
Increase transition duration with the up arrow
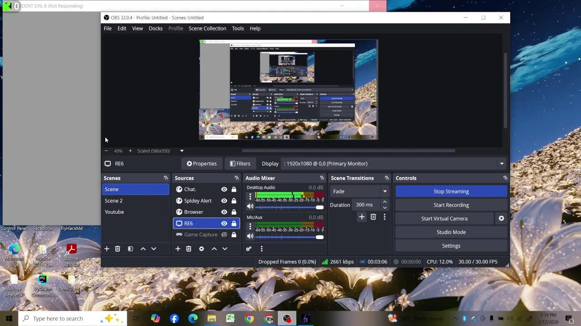[x=385, y=202]
